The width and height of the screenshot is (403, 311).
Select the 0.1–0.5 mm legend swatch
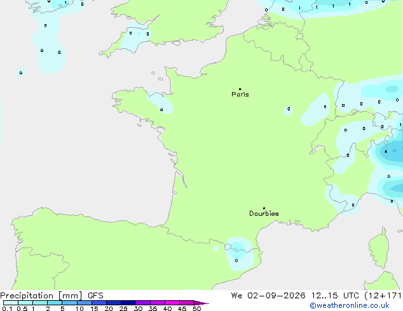(x=11, y=303)
